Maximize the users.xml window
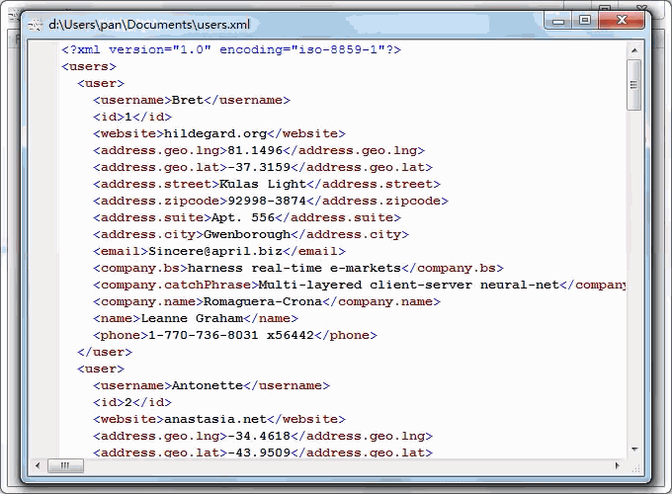The height and width of the screenshot is (494, 672). [585, 19]
